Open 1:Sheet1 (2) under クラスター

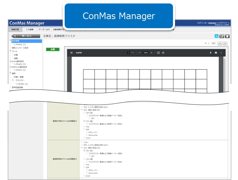tap(22, 84)
